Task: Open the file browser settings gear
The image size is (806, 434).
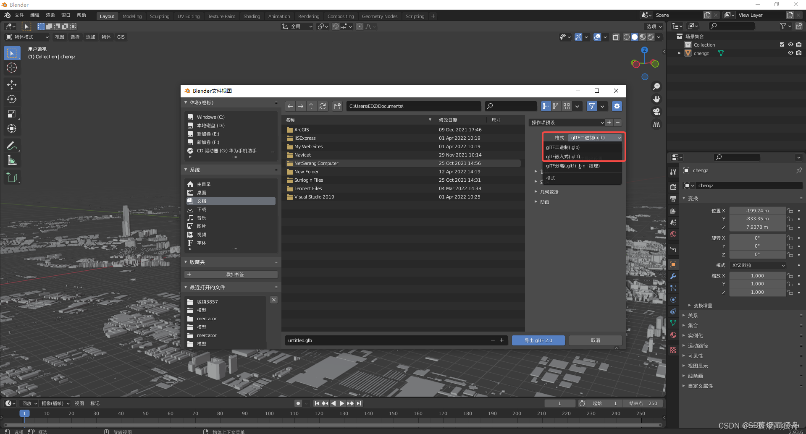Action: pos(617,106)
